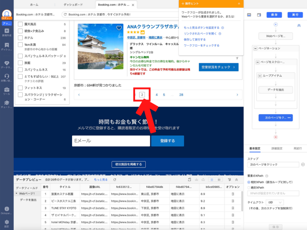The height and width of the screenshot is (230, 307).
Task: Switch data preview to column view
Action: pos(219,179)
